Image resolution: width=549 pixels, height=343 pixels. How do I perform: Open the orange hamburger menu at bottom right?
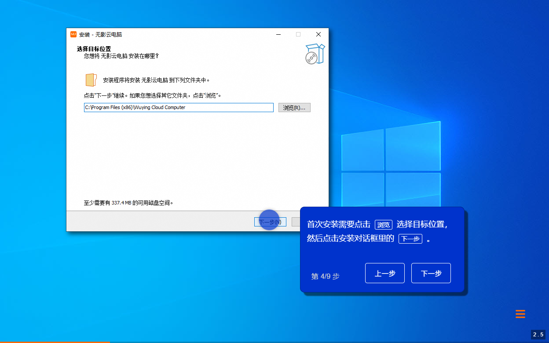pos(520,314)
